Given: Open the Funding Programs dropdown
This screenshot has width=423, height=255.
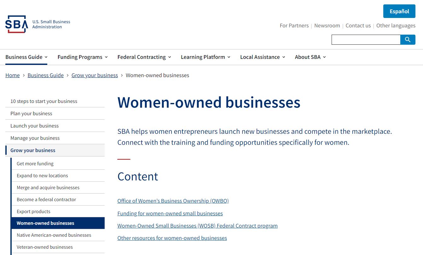Looking at the screenshot, I should tap(83, 57).
